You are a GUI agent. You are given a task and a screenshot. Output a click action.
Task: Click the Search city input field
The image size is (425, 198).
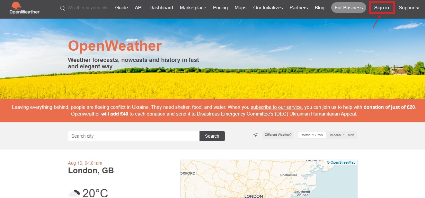point(134,136)
